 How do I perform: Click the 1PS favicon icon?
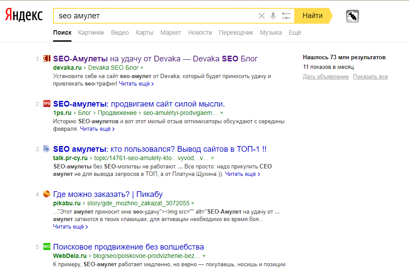[x=47, y=104]
